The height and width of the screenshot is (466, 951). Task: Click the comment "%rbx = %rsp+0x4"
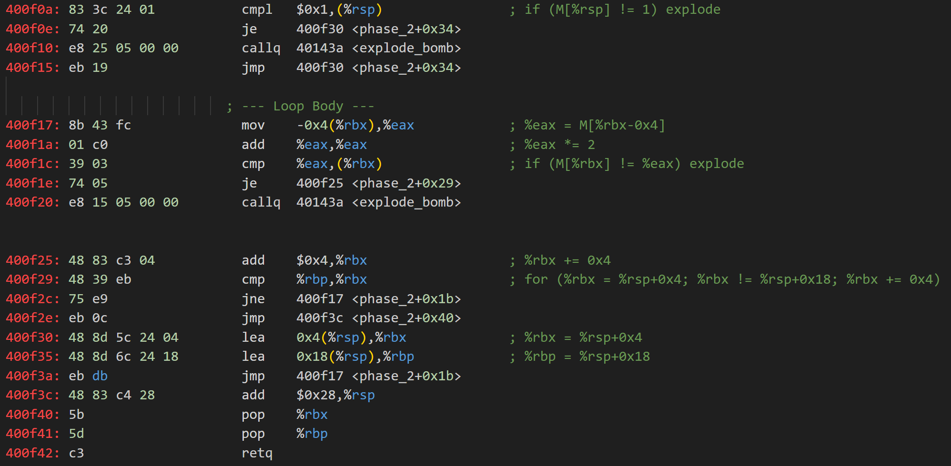[583, 337]
